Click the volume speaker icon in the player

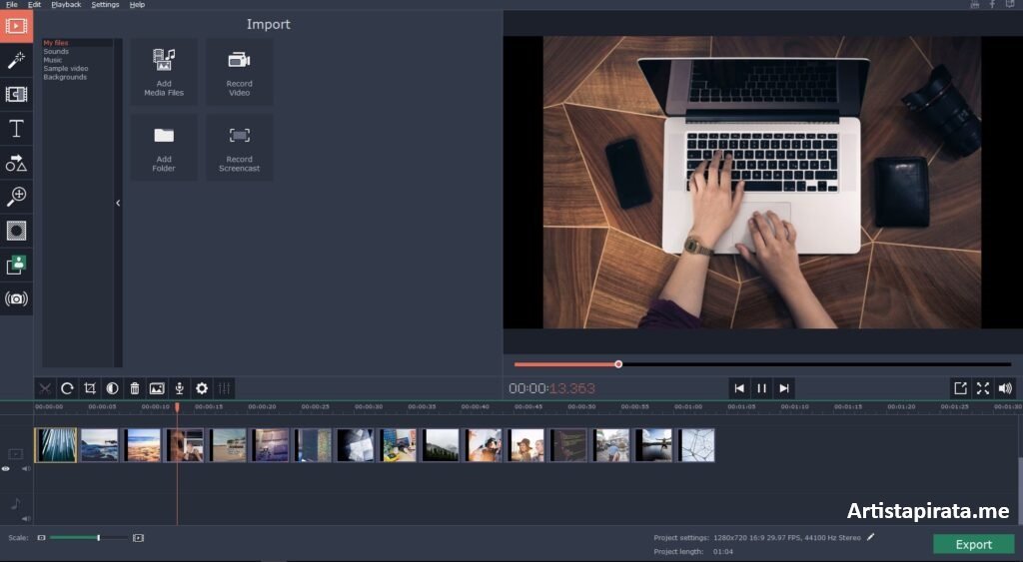point(1005,388)
